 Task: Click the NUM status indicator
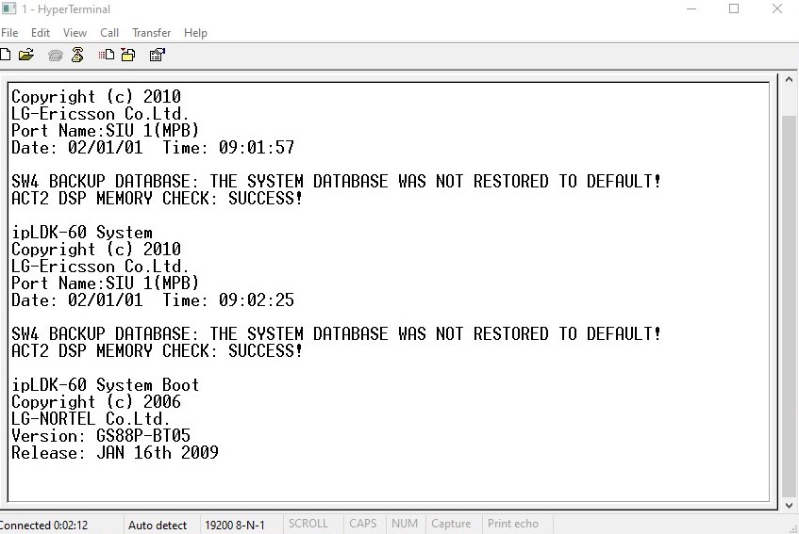point(405,524)
